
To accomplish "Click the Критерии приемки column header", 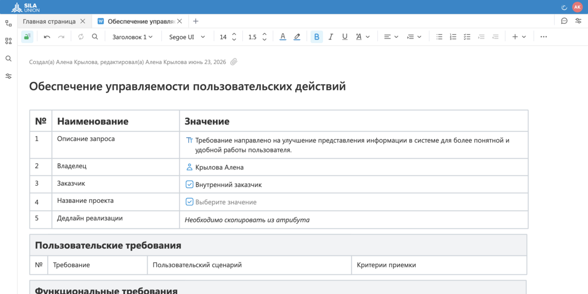I will pos(439,265).
